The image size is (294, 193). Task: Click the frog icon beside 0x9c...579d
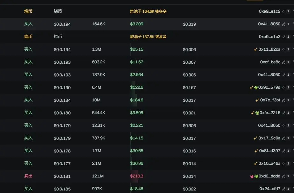click(x=256, y=87)
